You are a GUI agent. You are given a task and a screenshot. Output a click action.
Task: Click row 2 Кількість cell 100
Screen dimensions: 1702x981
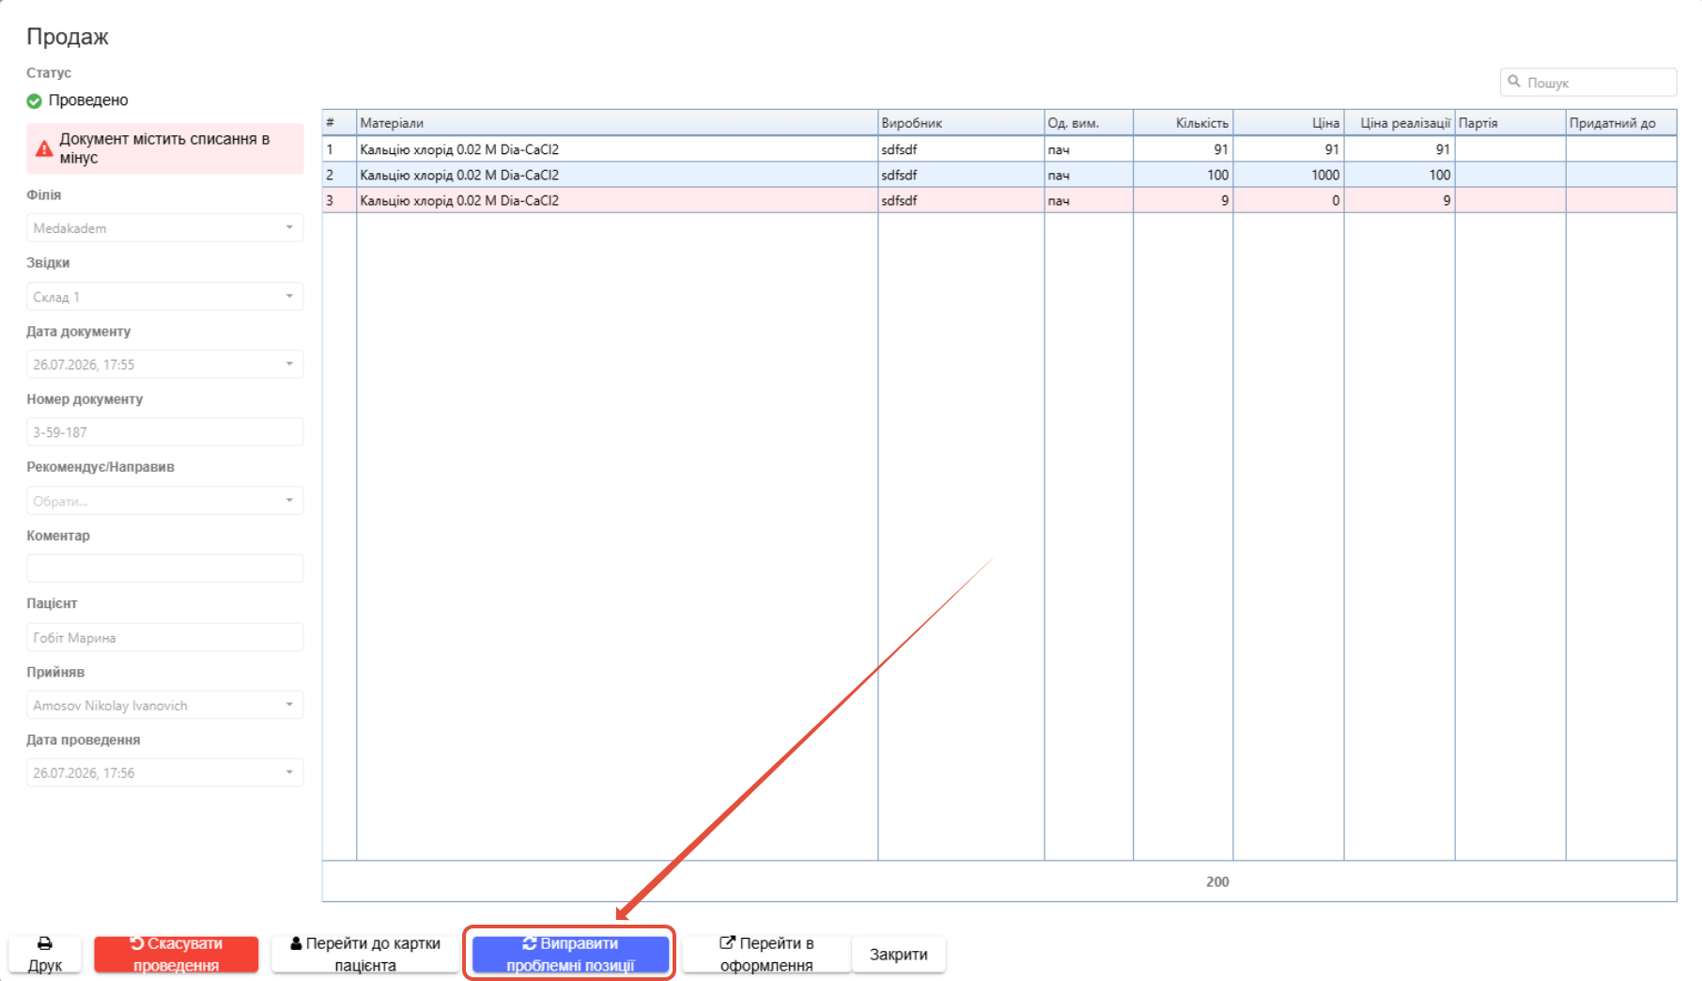(x=1184, y=175)
